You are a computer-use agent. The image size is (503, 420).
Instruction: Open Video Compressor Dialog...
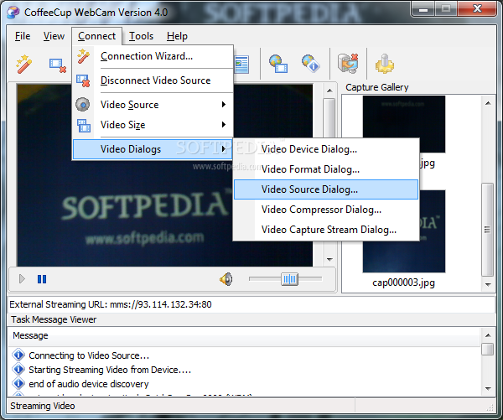point(326,210)
